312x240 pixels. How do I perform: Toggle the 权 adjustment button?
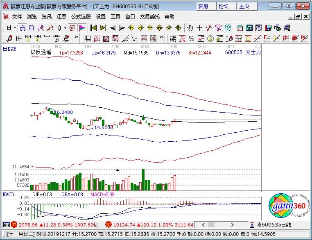72,28
